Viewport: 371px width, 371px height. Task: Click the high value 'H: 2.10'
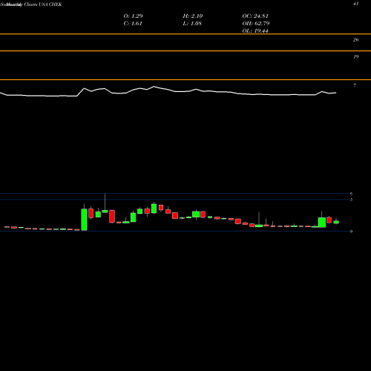coord(193,16)
